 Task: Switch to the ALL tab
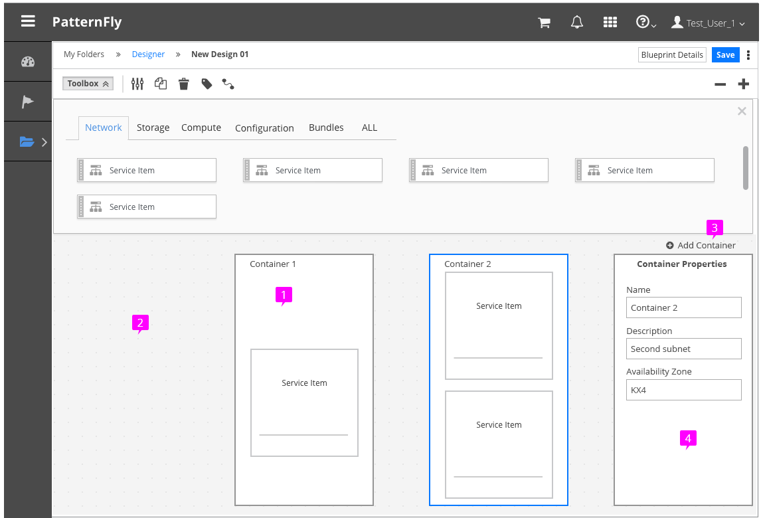pyautogui.click(x=369, y=128)
